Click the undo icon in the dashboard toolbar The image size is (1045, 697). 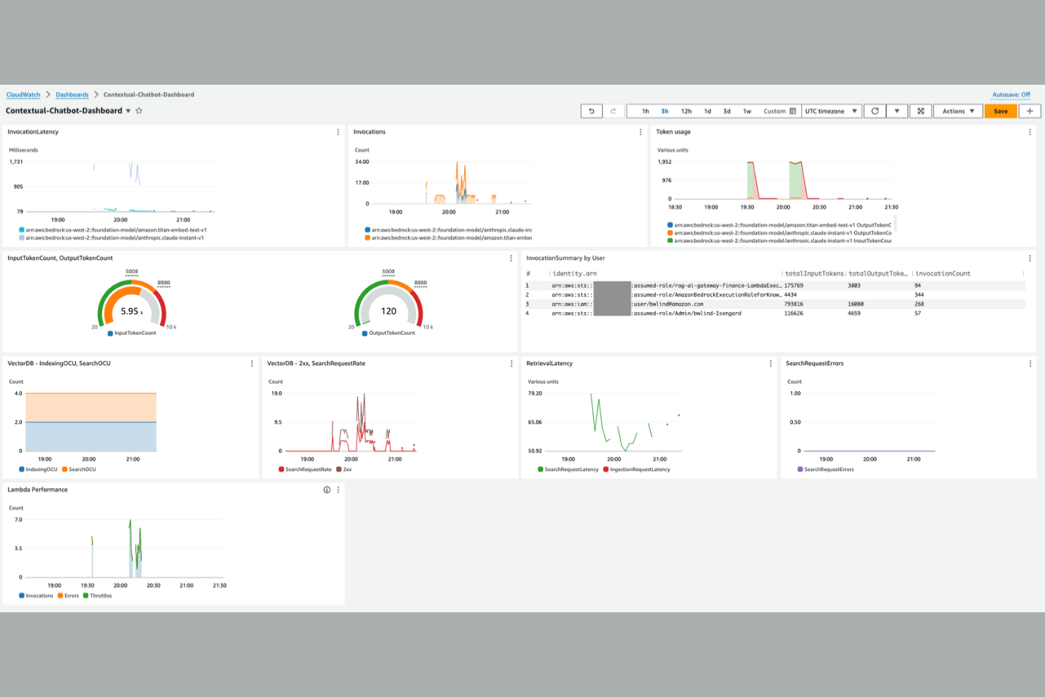(x=592, y=111)
